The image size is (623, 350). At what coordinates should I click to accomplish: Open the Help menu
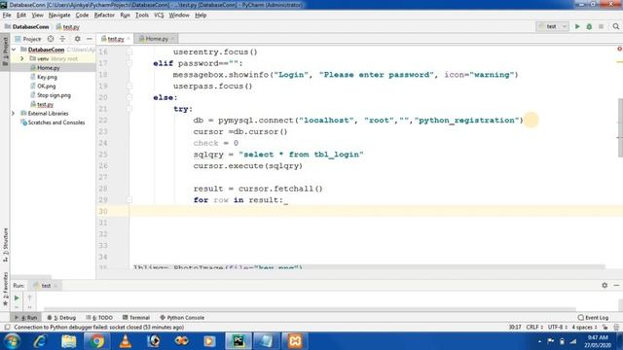pyautogui.click(x=201, y=16)
